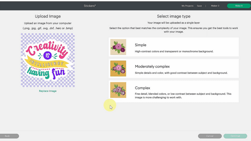Click the Moderately complex flower thumbnail
Image resolution: width=251 pixels, height=141 pixels.
118,69
